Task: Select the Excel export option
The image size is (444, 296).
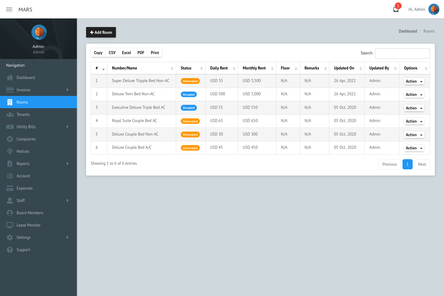Action: pos(126,53)
